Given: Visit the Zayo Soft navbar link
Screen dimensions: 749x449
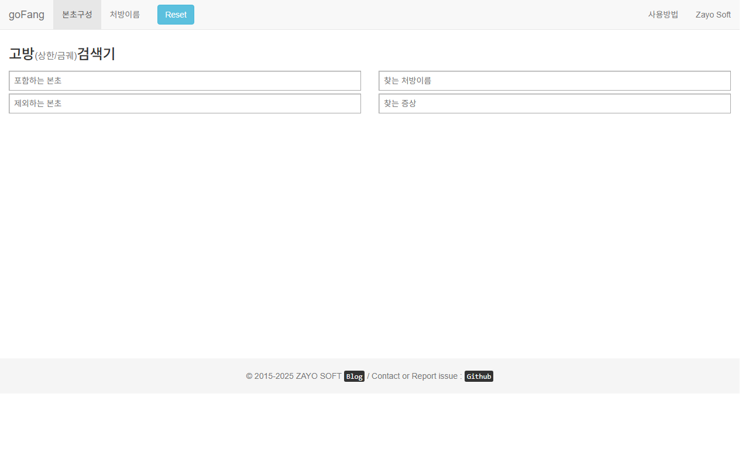Looking at the screenshot, I should point(713,15).
